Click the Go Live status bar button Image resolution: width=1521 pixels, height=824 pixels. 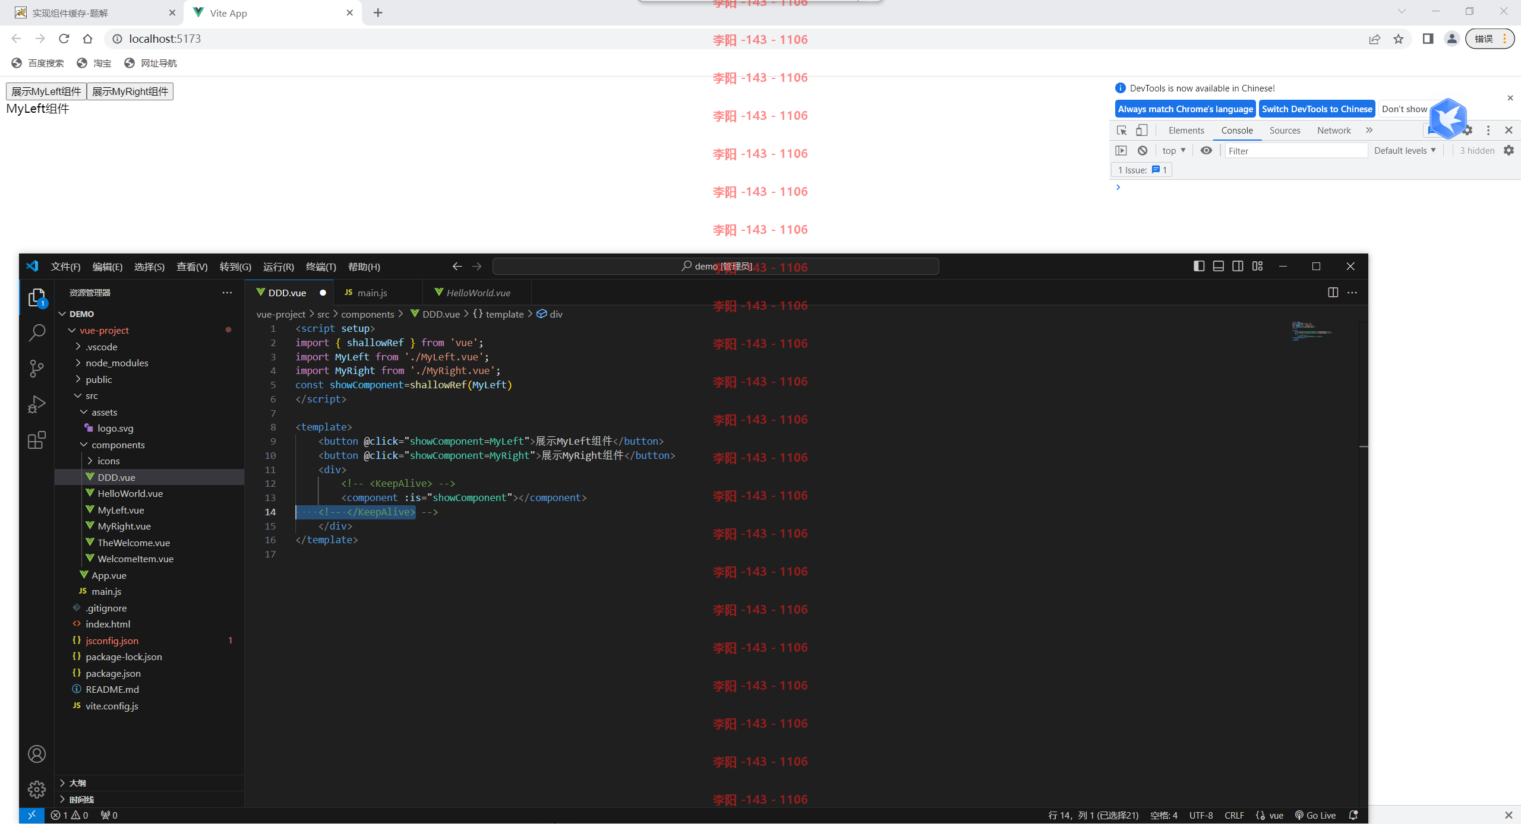point(1315,815)
